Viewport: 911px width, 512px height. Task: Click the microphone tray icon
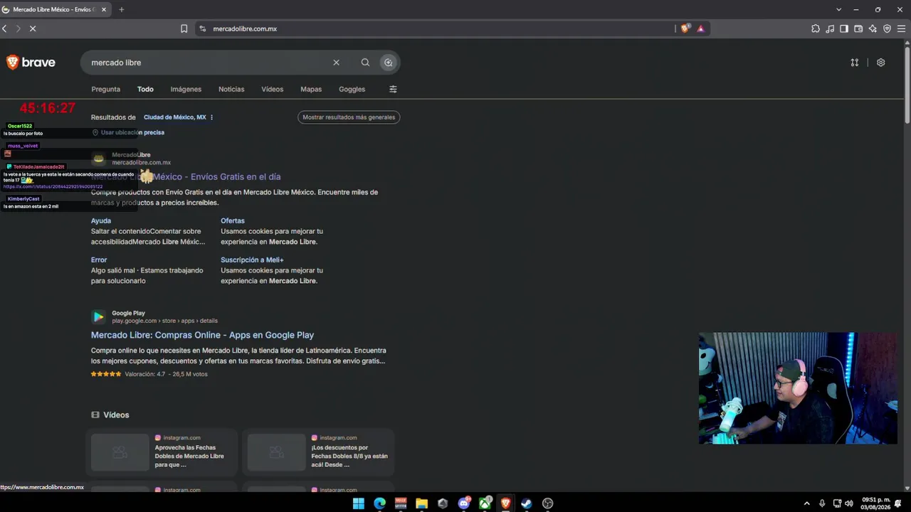(x=822, y=503)
